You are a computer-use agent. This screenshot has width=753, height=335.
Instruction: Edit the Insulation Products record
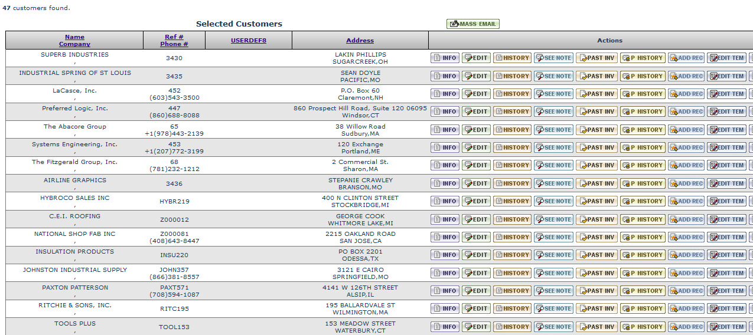click(476, 255)
